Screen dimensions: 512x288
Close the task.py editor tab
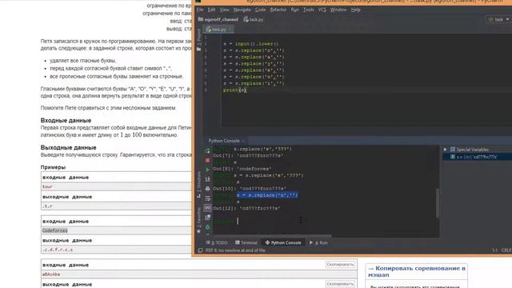pos(230,30)
